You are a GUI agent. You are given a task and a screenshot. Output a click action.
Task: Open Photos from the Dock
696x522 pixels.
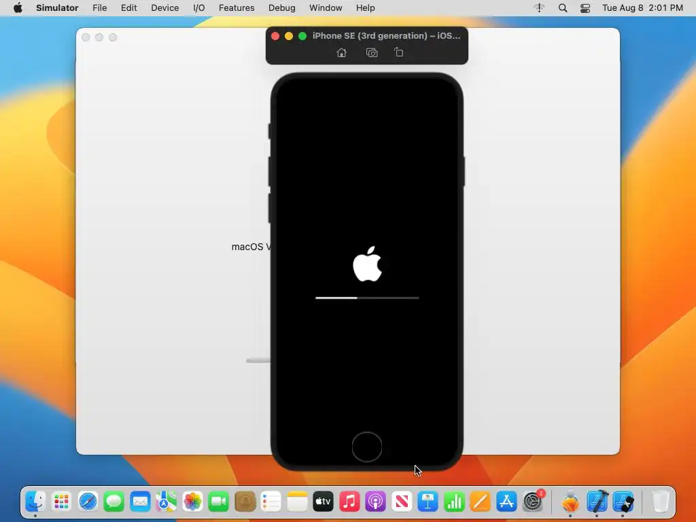(192, 502)
